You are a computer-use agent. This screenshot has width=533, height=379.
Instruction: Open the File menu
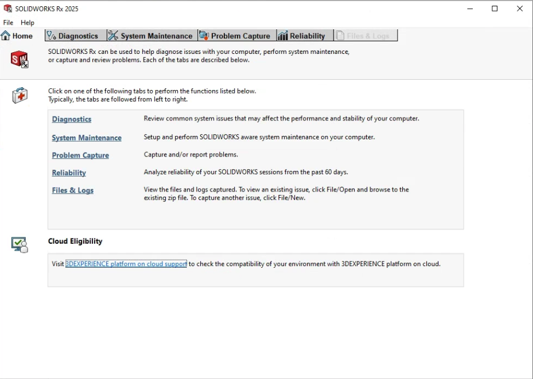pyautogui.click(x=8, y=22)
